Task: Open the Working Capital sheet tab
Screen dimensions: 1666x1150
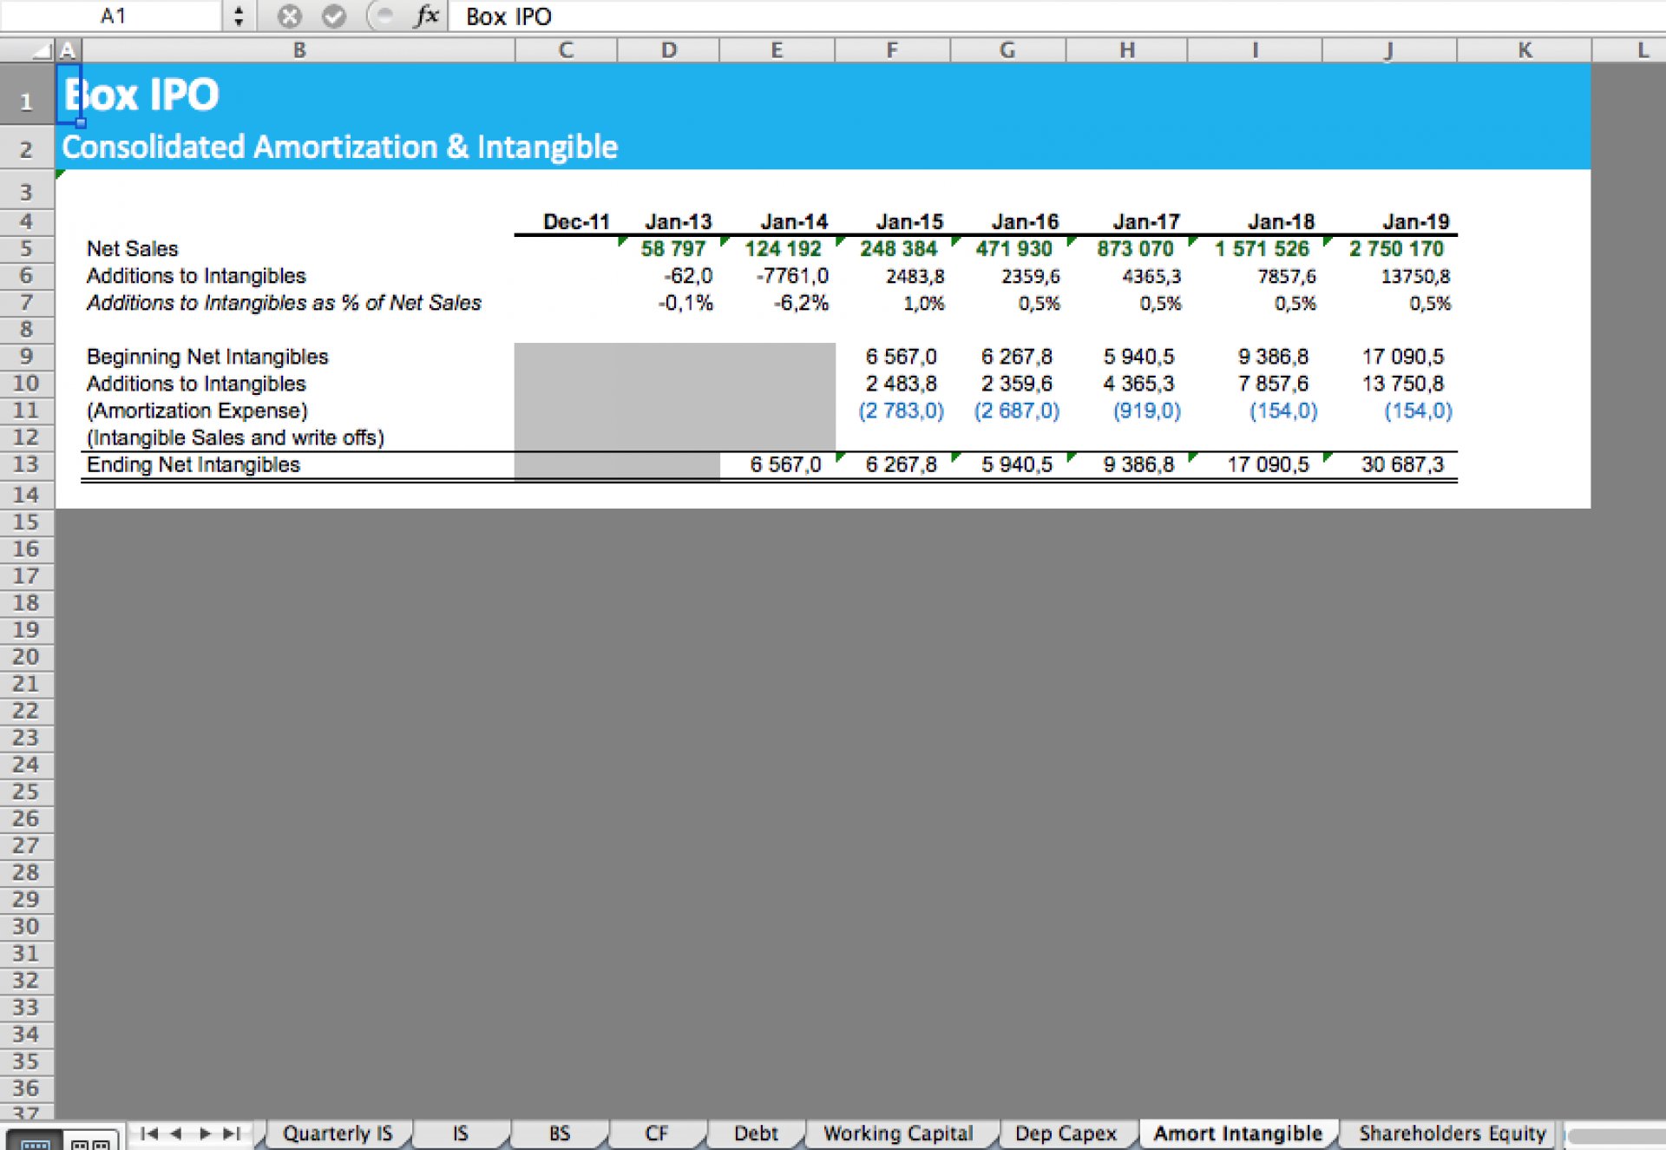Action: (x=898, y=1134)
